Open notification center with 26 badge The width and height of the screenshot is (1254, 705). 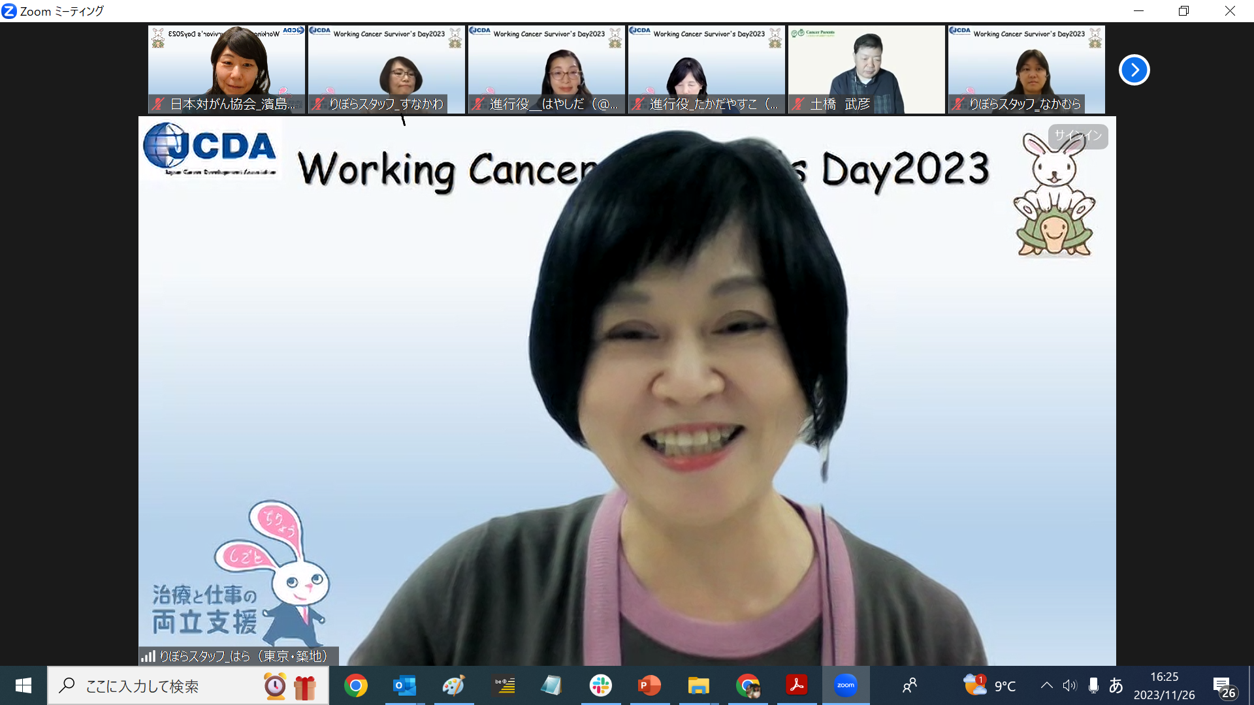pyautogui.click(x=1223, y=687)
